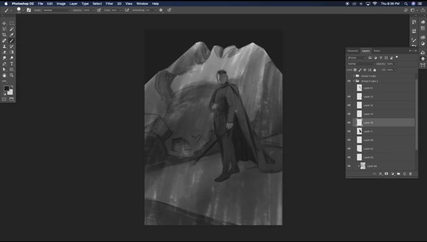The height and width of the screenshot is (242, 427).
Task: Select the Eraser tool
Action: tap(4, 52)
